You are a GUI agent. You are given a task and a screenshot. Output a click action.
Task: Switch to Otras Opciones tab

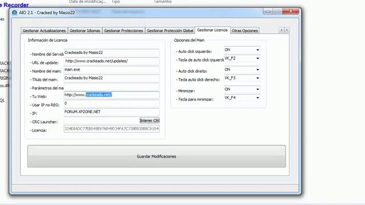click(x=245, y=31)
